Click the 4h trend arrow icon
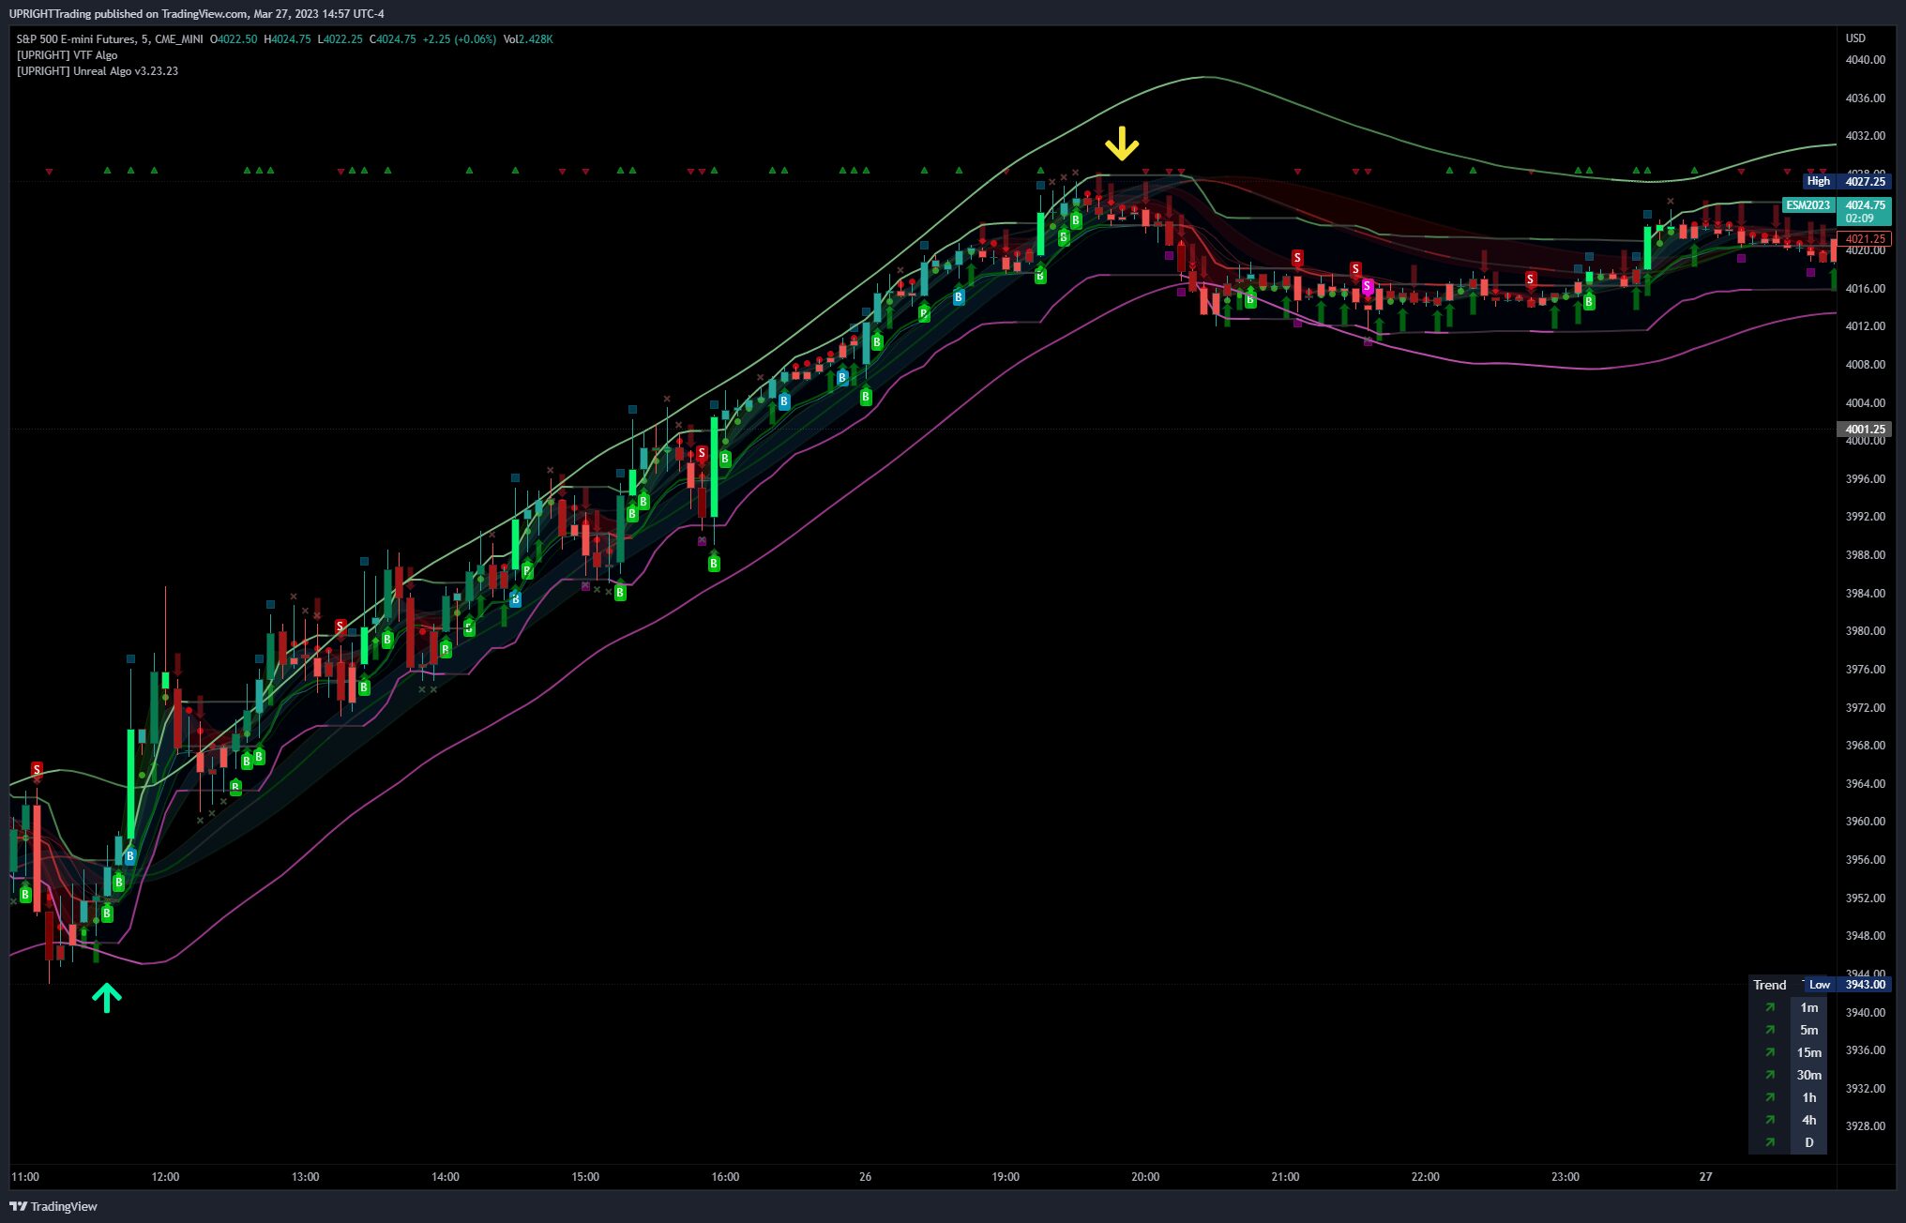The image size is (1906, 1223). [x=1770, y=1120]
